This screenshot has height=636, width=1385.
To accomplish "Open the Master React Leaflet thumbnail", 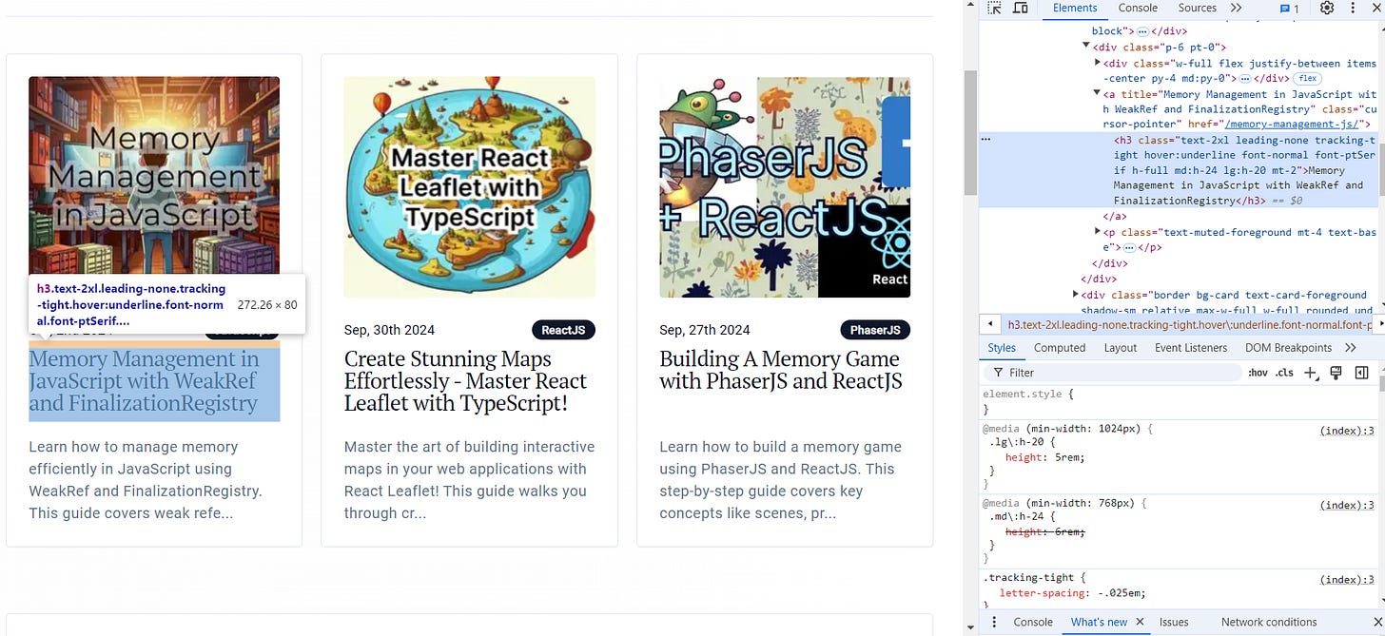I will click(470, 186).
